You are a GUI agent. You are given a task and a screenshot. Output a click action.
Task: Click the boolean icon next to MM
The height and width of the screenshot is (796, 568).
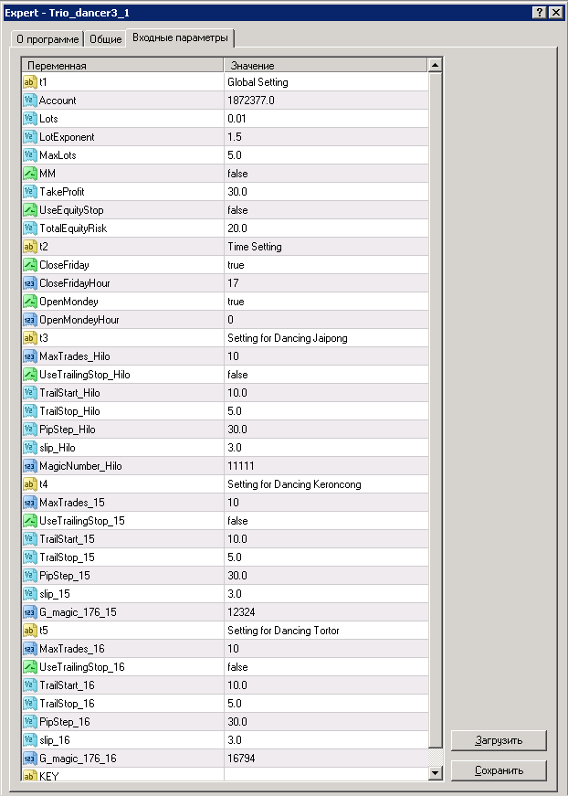30,174
